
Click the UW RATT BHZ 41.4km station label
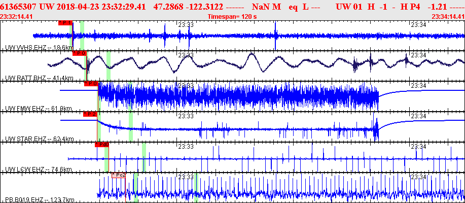click(x=39, y=78)
